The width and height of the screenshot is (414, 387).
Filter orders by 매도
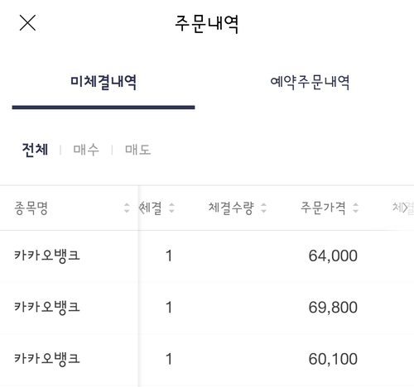coord(137,150)
